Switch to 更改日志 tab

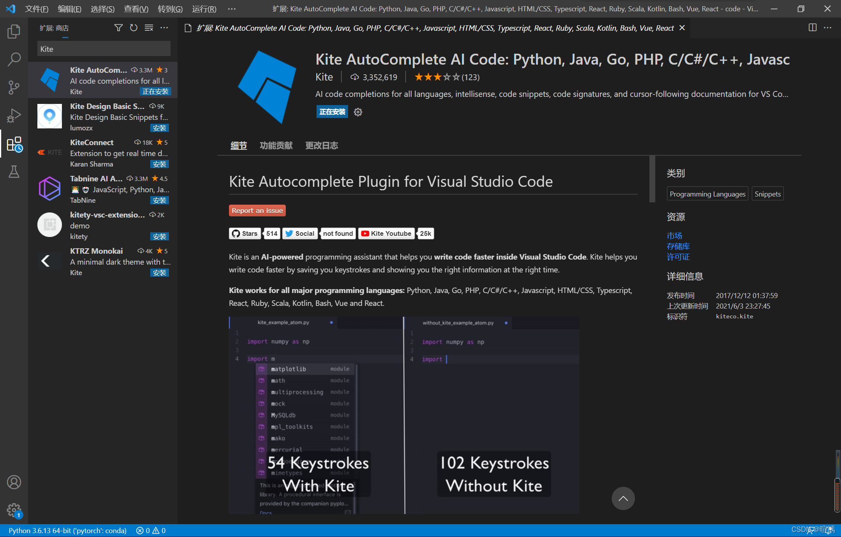[x=322, y=146]
